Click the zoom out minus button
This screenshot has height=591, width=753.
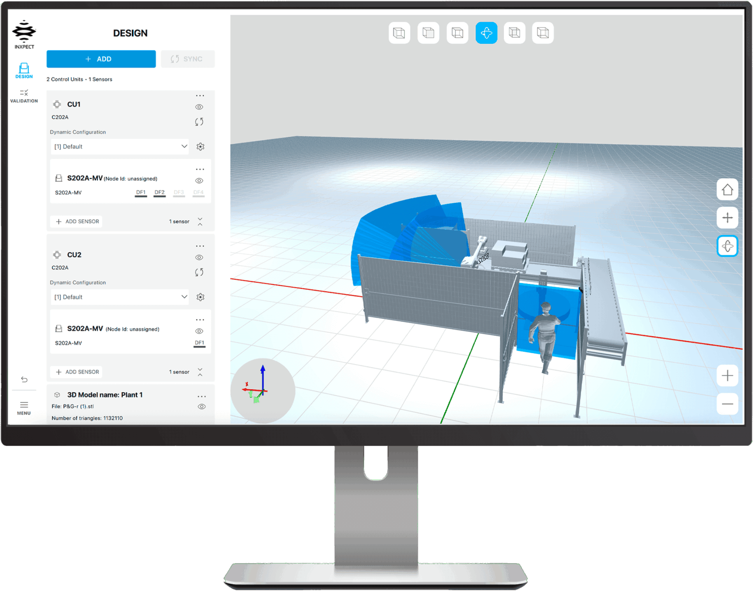pos(727,404)
